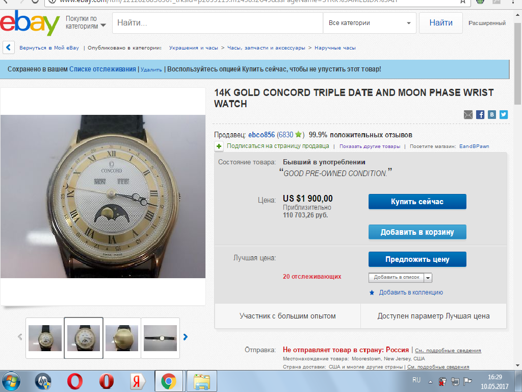Expand the 'Добавить в список' dropdown arrow
The width and height of the screenshot is (522, 392).
click(428, 278)
